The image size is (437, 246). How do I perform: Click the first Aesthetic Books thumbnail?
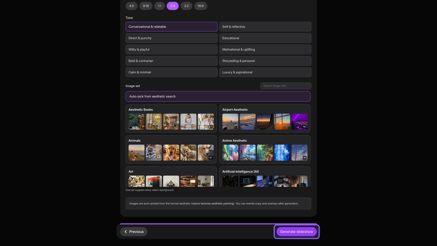(137, 122)
